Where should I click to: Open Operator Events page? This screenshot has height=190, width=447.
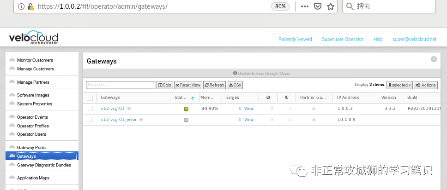32,117
